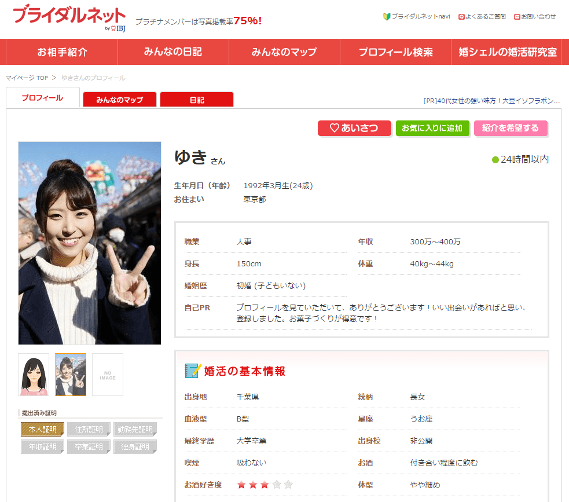This screenshot has height=502, width=569.
Task: Select the avatar illustration thumbnail
Action: pyautogui.click(x=34, y=375)
